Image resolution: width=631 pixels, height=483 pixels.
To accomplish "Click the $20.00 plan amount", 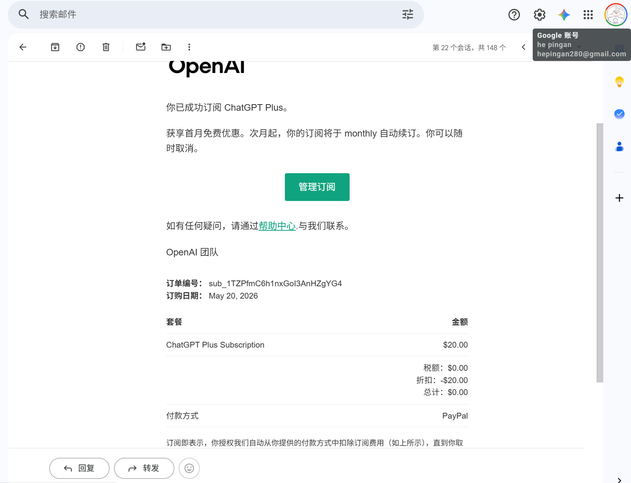I will (x=455, y=345).
